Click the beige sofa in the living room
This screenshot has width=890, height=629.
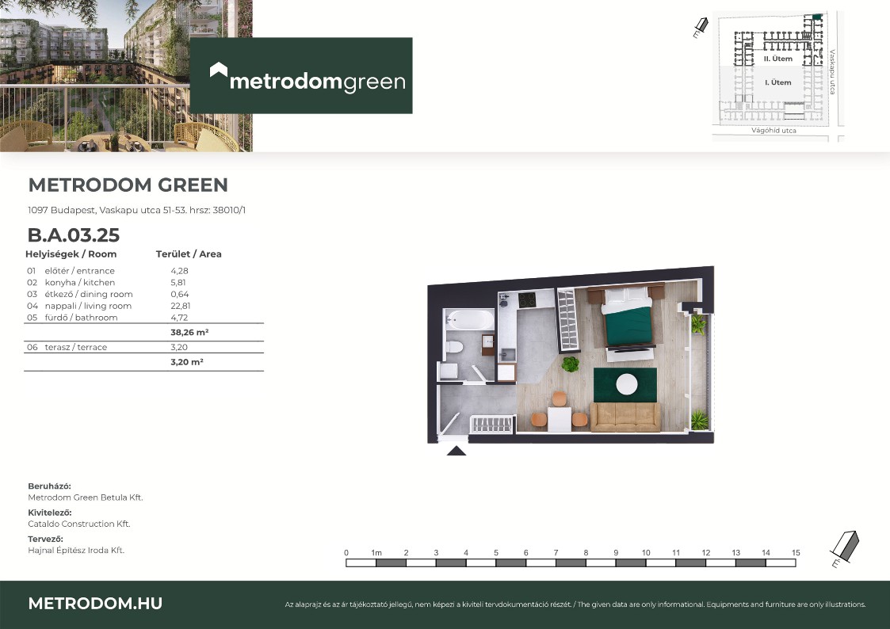[626, 417]
